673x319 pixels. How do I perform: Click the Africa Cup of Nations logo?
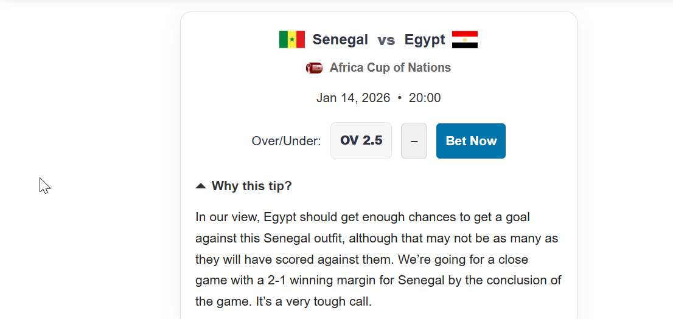point(314,68)
